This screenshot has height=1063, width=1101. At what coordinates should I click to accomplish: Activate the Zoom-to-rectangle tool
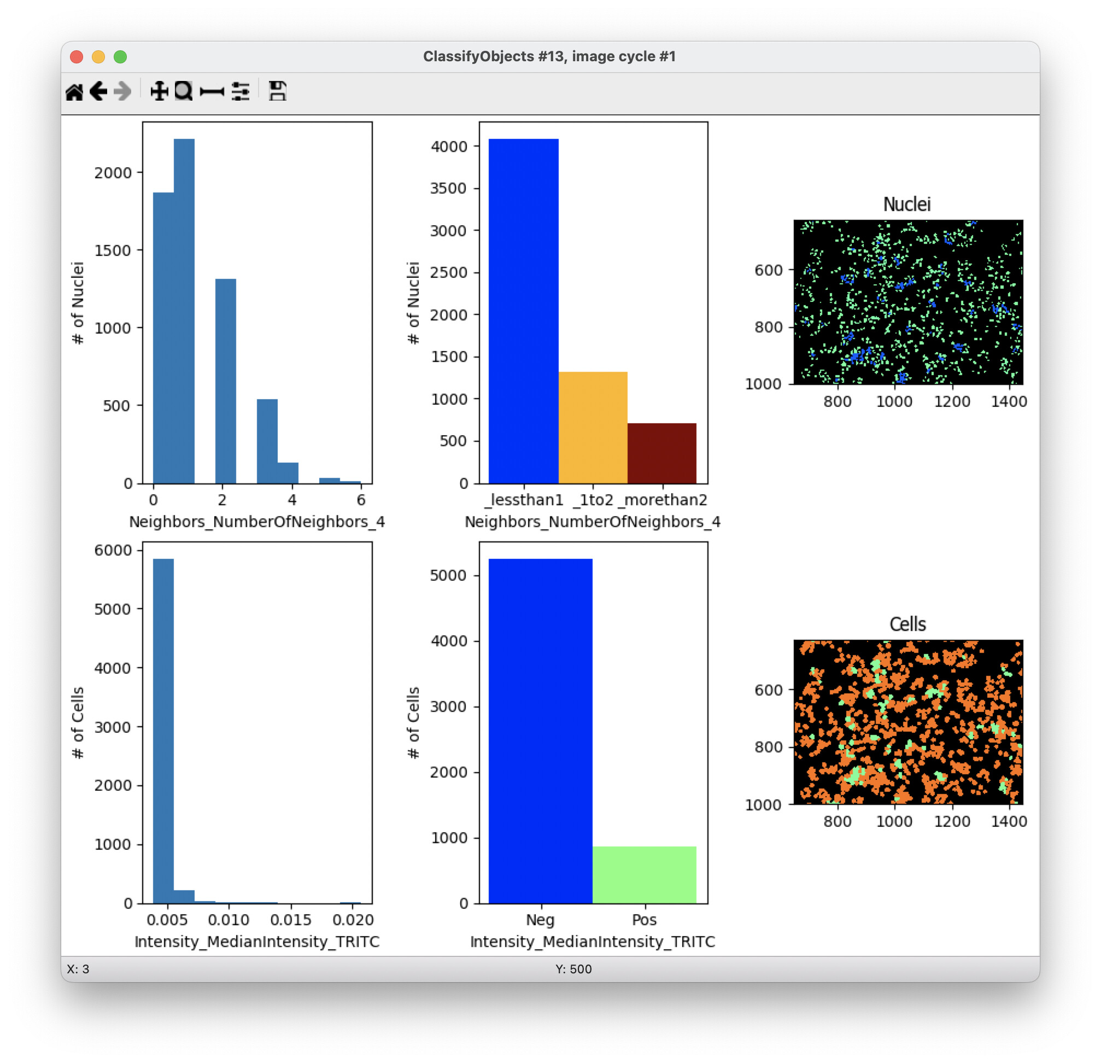click(x=183, y=91)
